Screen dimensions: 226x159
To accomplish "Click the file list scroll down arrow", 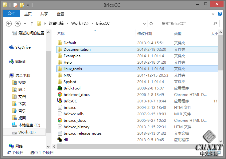I will click(220, 141).
